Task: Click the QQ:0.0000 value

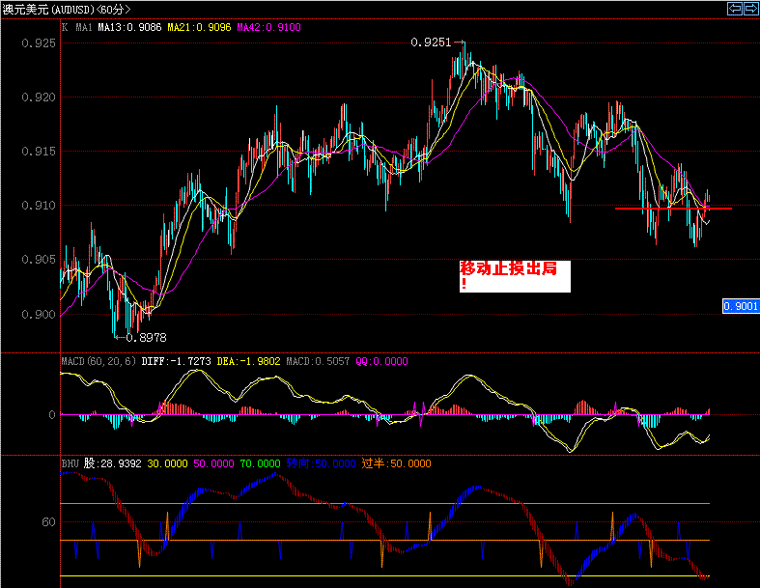Action: click(x=382, y=361)
